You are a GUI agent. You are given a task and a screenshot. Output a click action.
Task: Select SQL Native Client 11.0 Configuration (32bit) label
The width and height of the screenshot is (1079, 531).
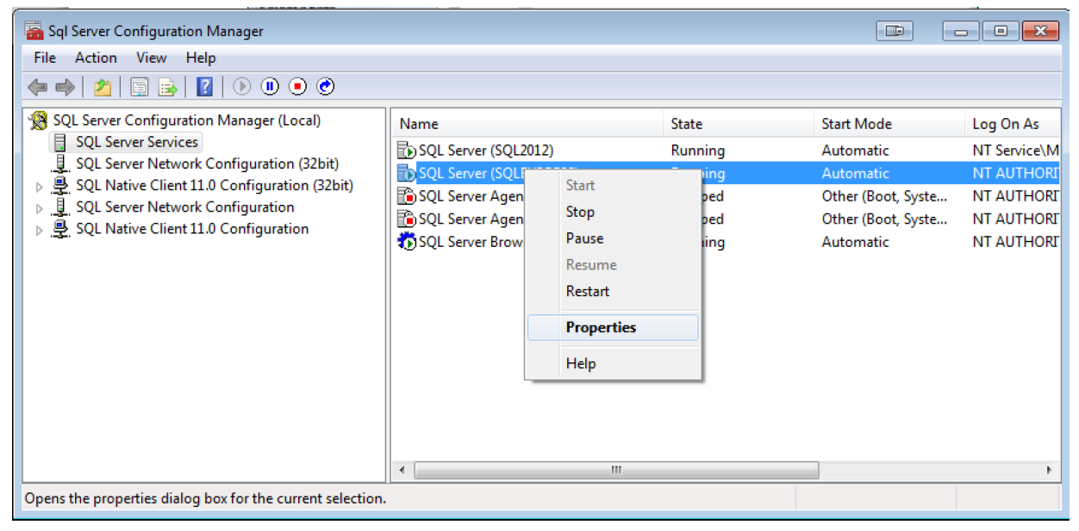pyautogui.click(x=215, y=185)
